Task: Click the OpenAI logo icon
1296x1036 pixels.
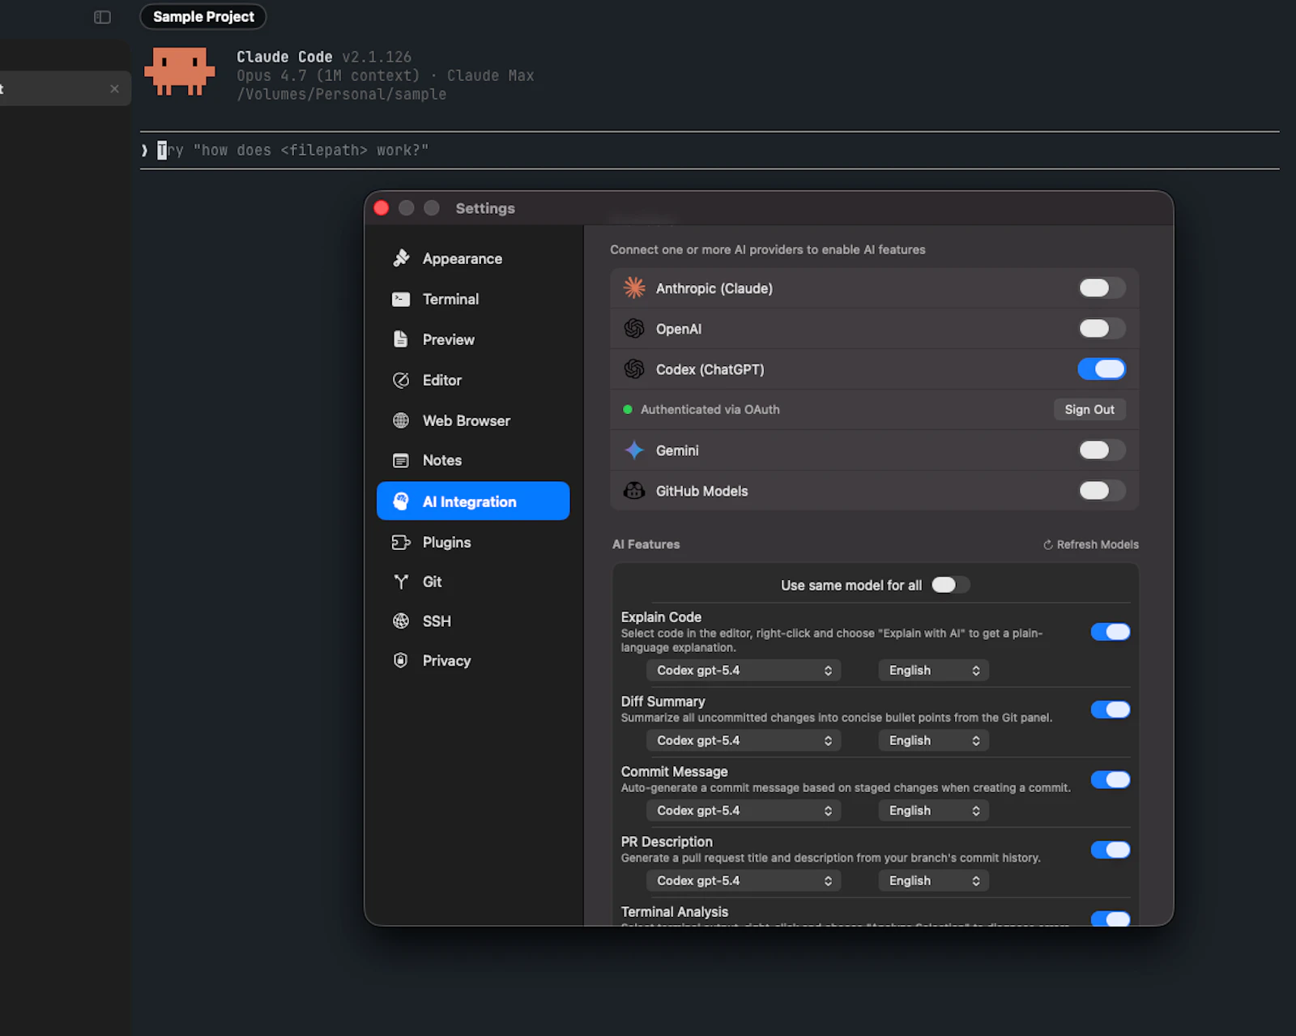Action: point(634,328)
